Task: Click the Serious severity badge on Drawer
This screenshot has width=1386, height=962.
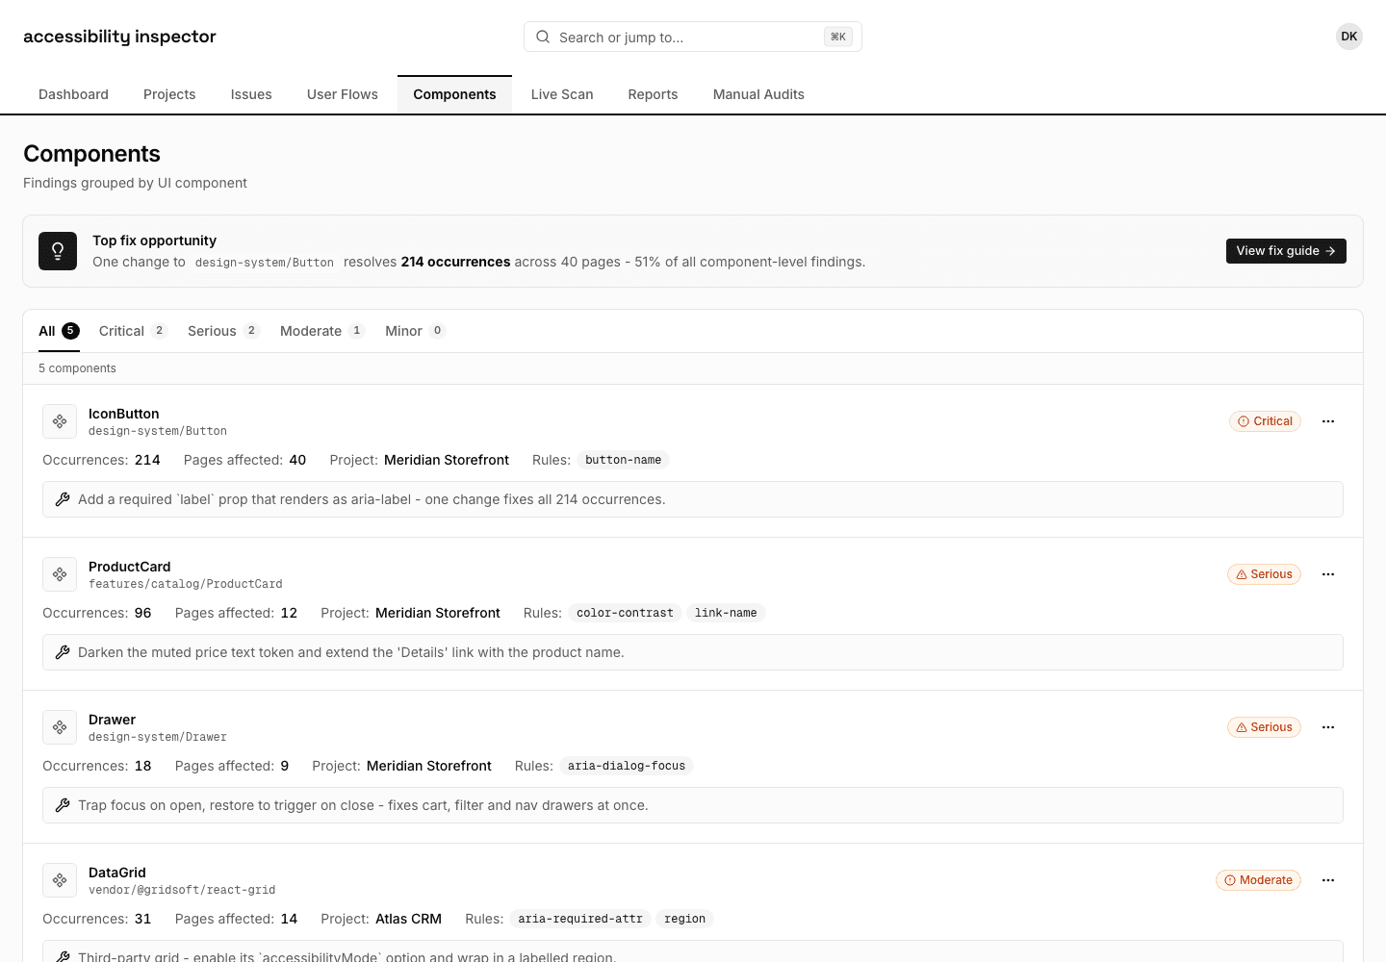Action: pos(1264,727)
